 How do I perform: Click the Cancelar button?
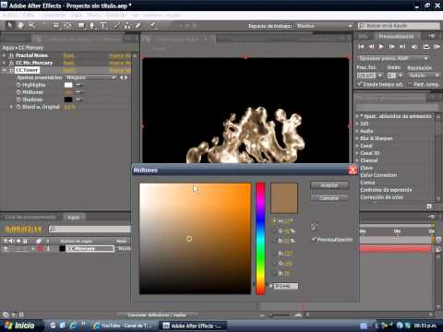tap(329, 198)
